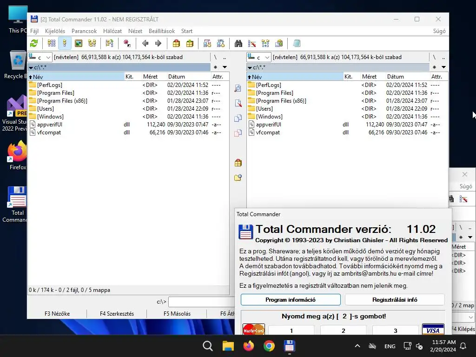This screenshot has height=357, width=476.
Task: Open the Súgó menu in the front window
Action: pyautogui.click(x=439, y=31)
